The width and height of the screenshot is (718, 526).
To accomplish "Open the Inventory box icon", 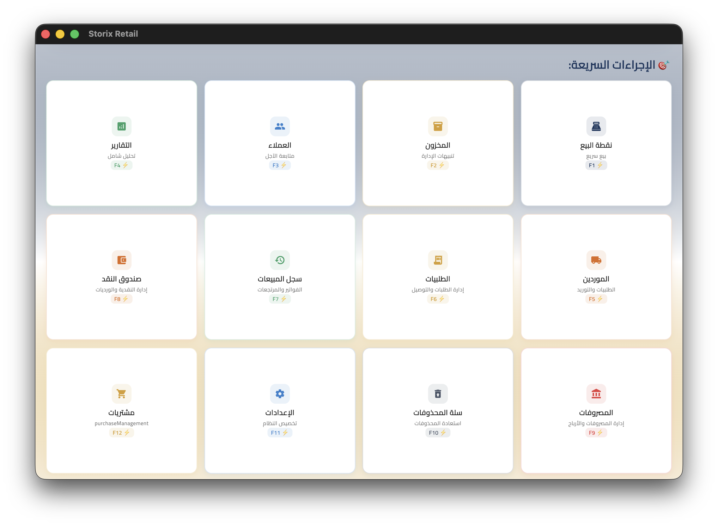I will [438, 126].
